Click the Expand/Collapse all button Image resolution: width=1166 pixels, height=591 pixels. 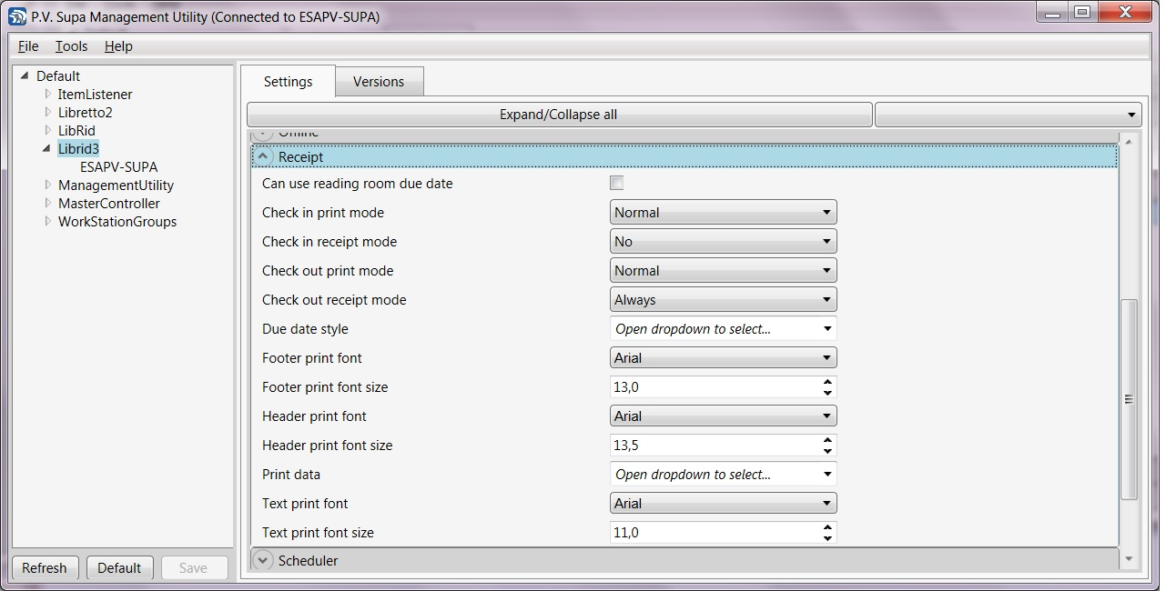pyautogui.click(x=558, y=115)
